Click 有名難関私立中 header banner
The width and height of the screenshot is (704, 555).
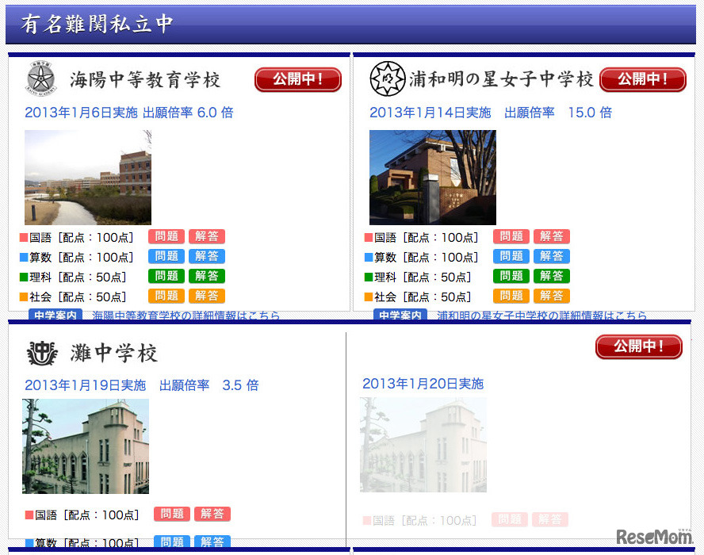(x=350, y=25)
